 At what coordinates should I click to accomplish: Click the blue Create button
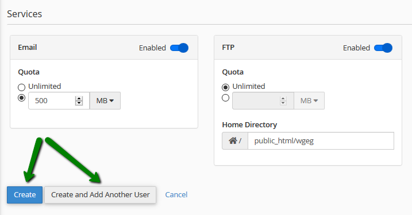25,195
